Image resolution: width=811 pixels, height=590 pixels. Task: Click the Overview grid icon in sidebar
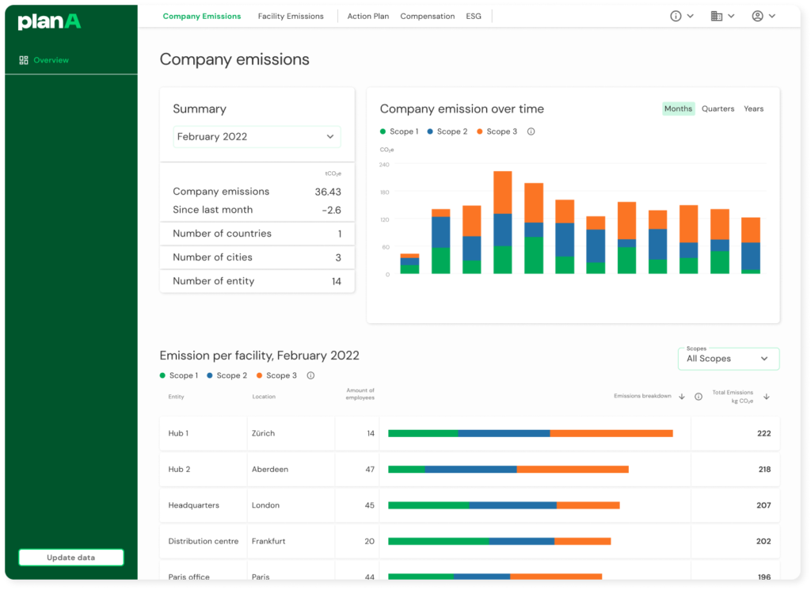point(24,60)
